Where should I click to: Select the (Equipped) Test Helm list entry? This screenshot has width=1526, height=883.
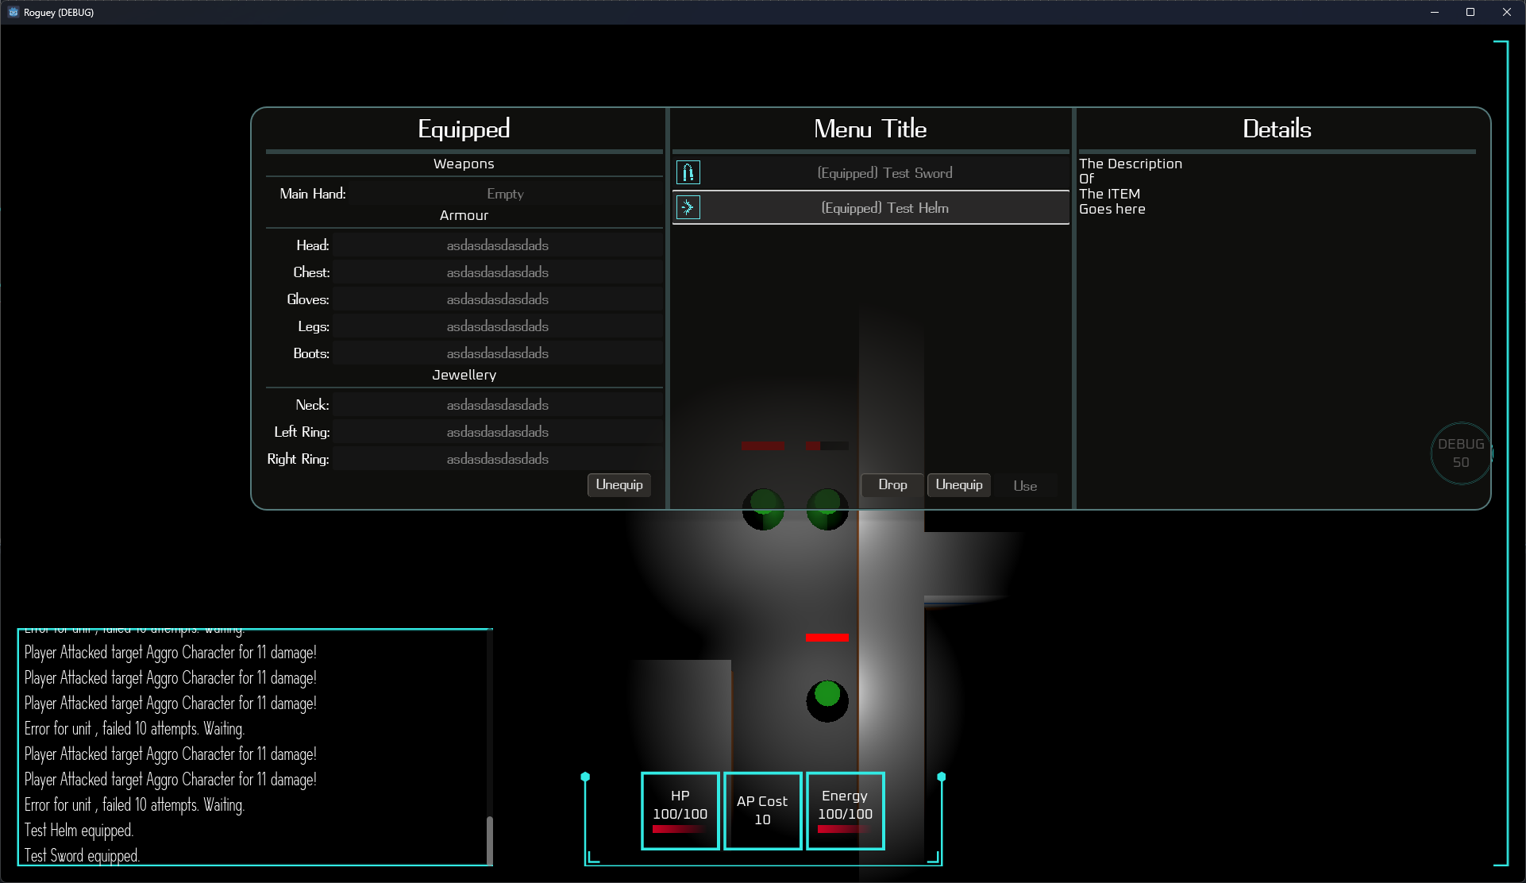884,207
